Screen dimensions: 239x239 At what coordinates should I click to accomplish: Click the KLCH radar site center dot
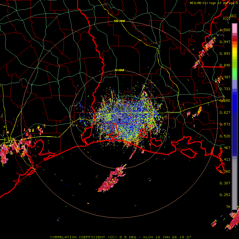point(119,120)
